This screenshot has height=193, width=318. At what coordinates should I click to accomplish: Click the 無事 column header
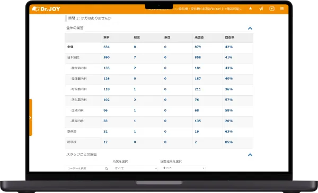(x=107, y=38)
